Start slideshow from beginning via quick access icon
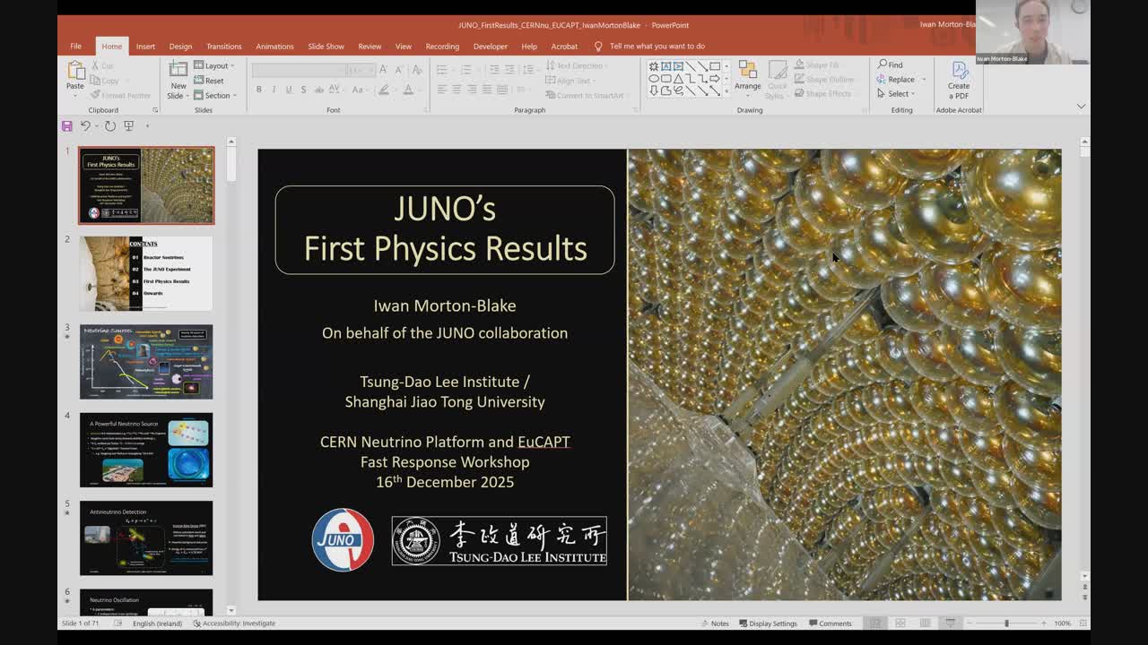Screen dimensions: 1148x645 click(x=129, y=126)
